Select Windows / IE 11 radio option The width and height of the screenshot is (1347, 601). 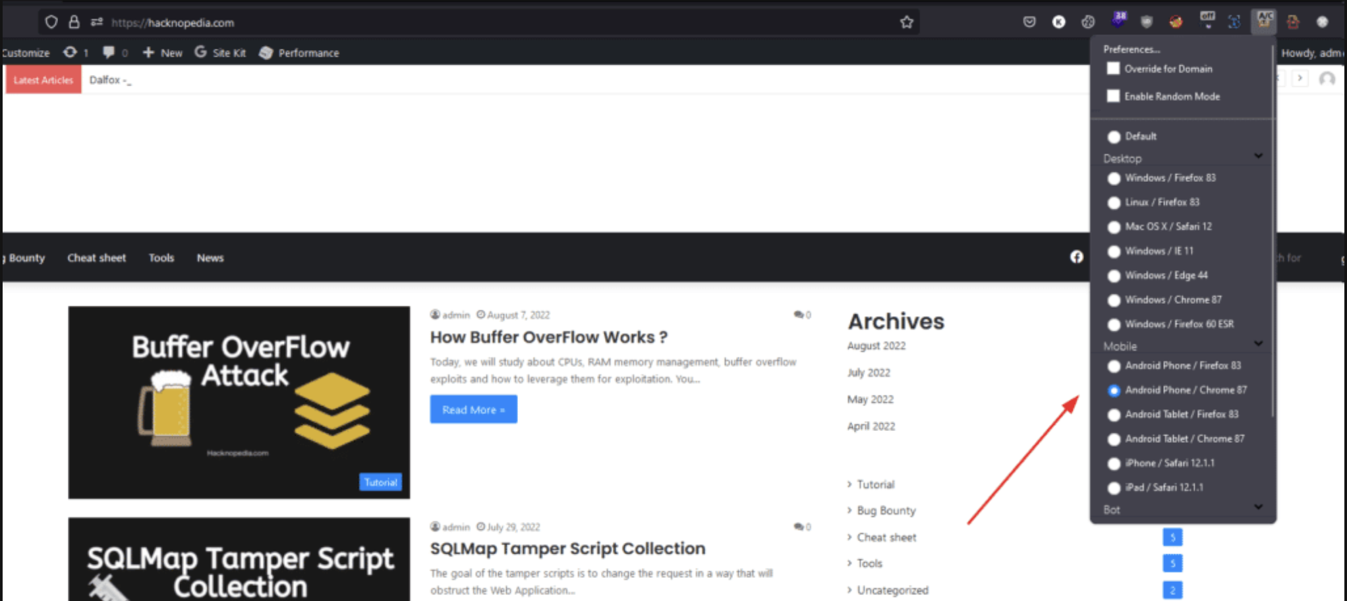coord(1114,251)
